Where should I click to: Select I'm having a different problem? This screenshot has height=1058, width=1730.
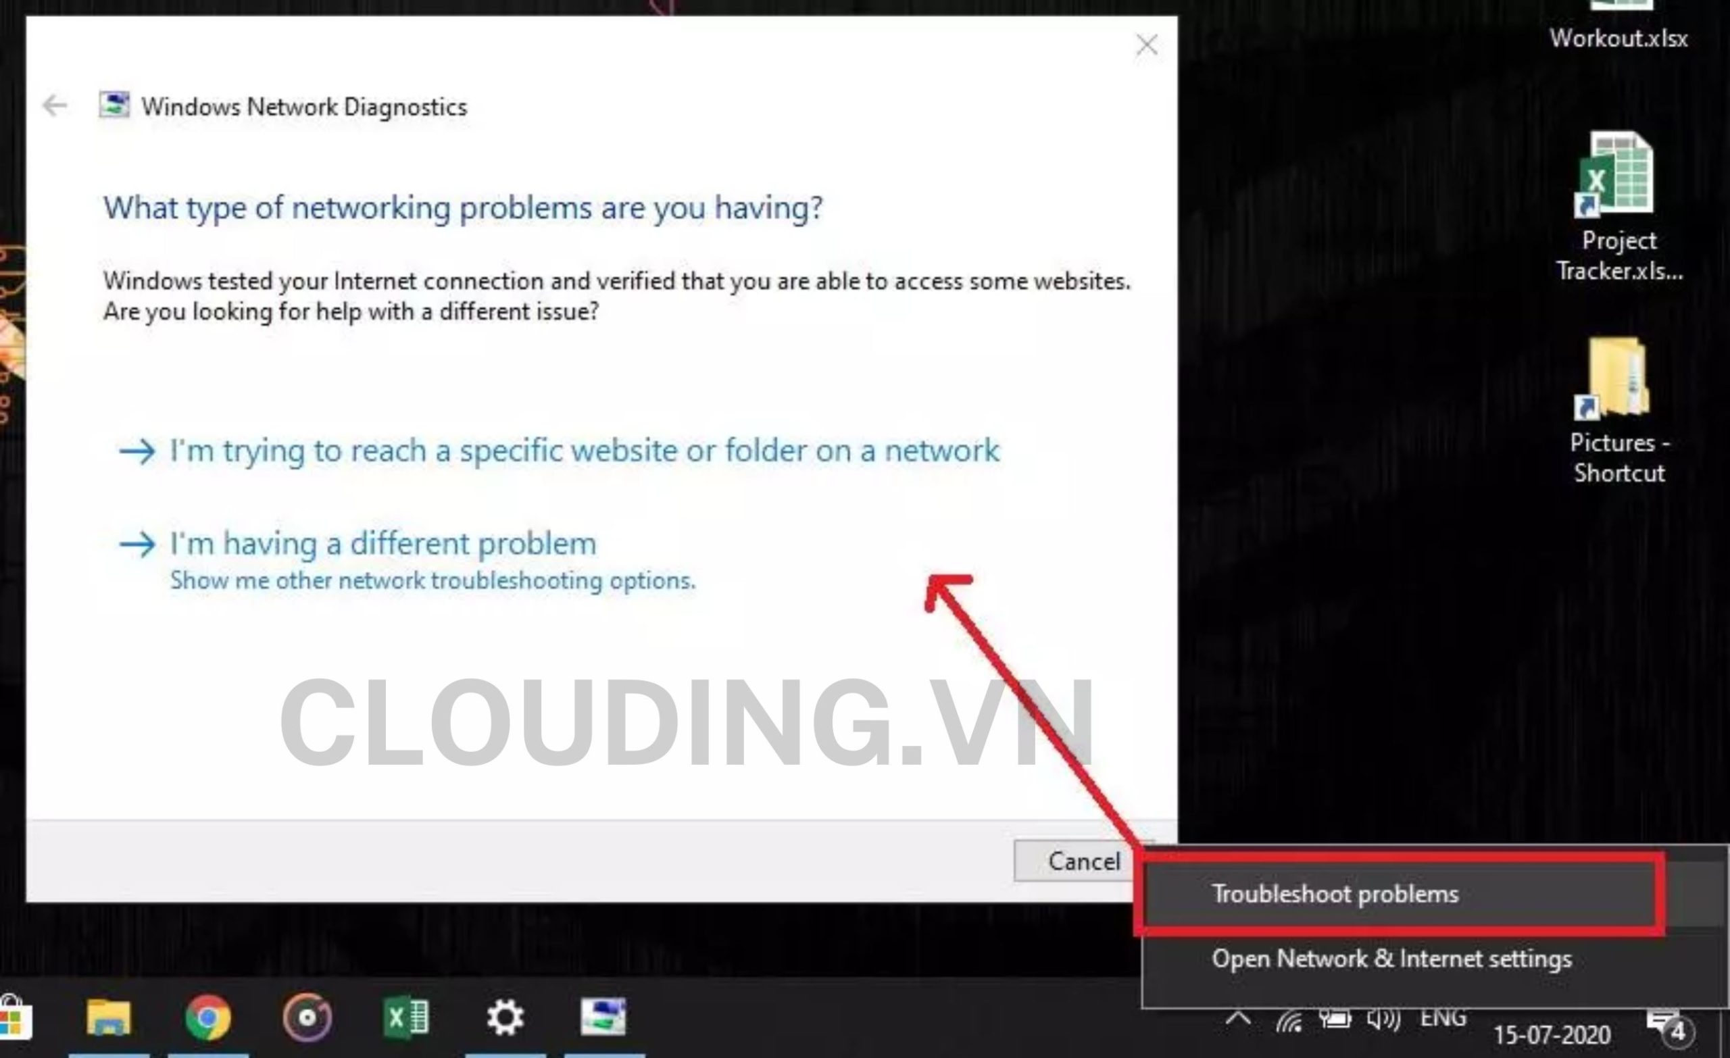(x=383, y=541)
